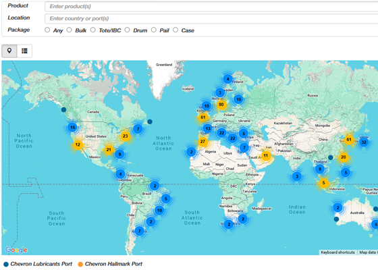The height and width of the screenshot is (270, 378).
Task: Open blue cluster 8 over Thailand
Action: click(x=320, y=169)
